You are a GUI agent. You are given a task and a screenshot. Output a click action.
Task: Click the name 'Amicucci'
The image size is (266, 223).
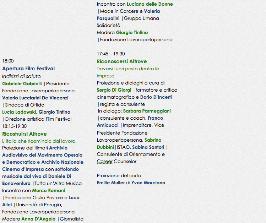point(108,125)
